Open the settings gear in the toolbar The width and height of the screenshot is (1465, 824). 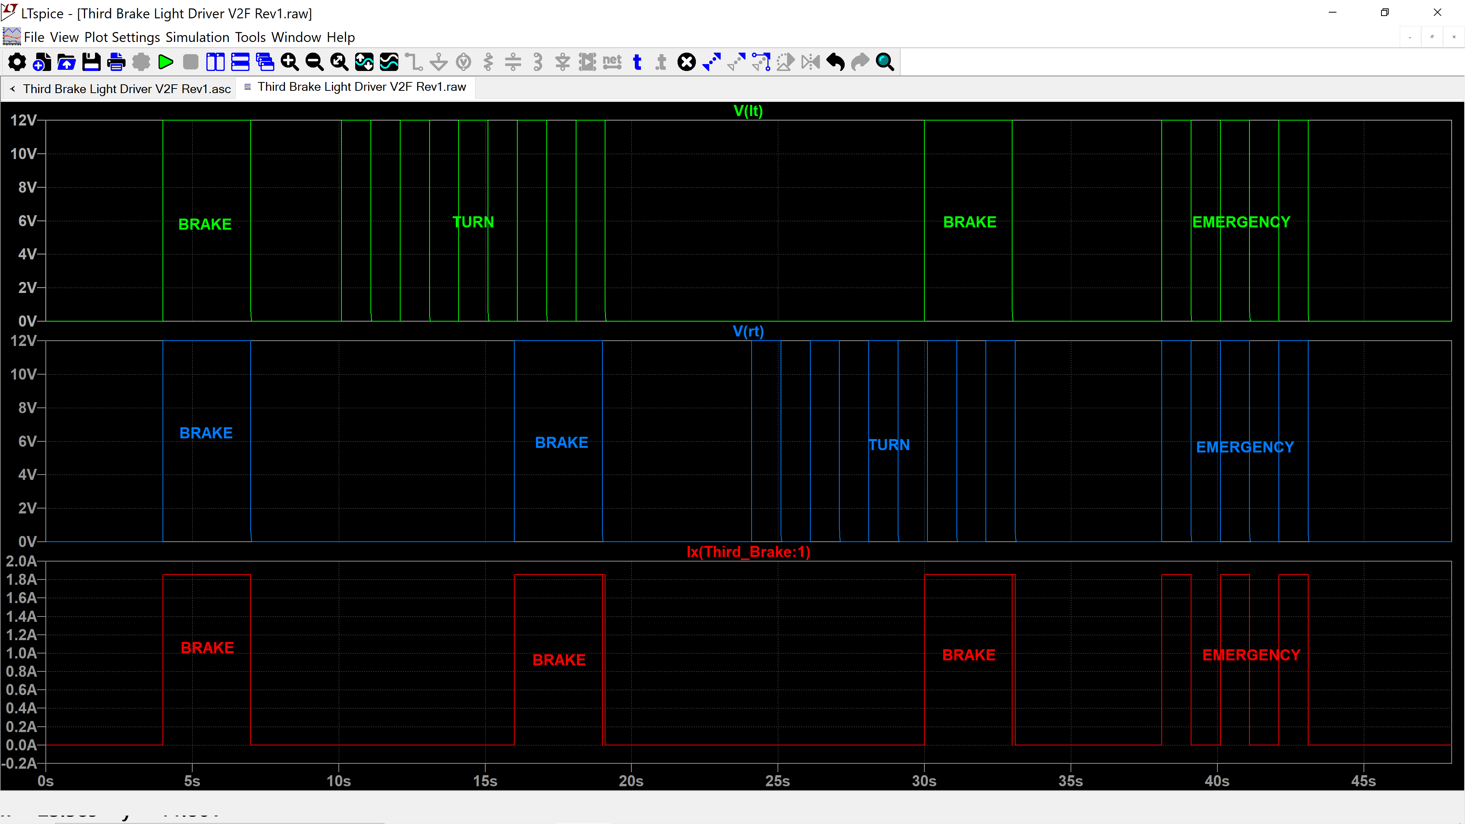(17, 62)
